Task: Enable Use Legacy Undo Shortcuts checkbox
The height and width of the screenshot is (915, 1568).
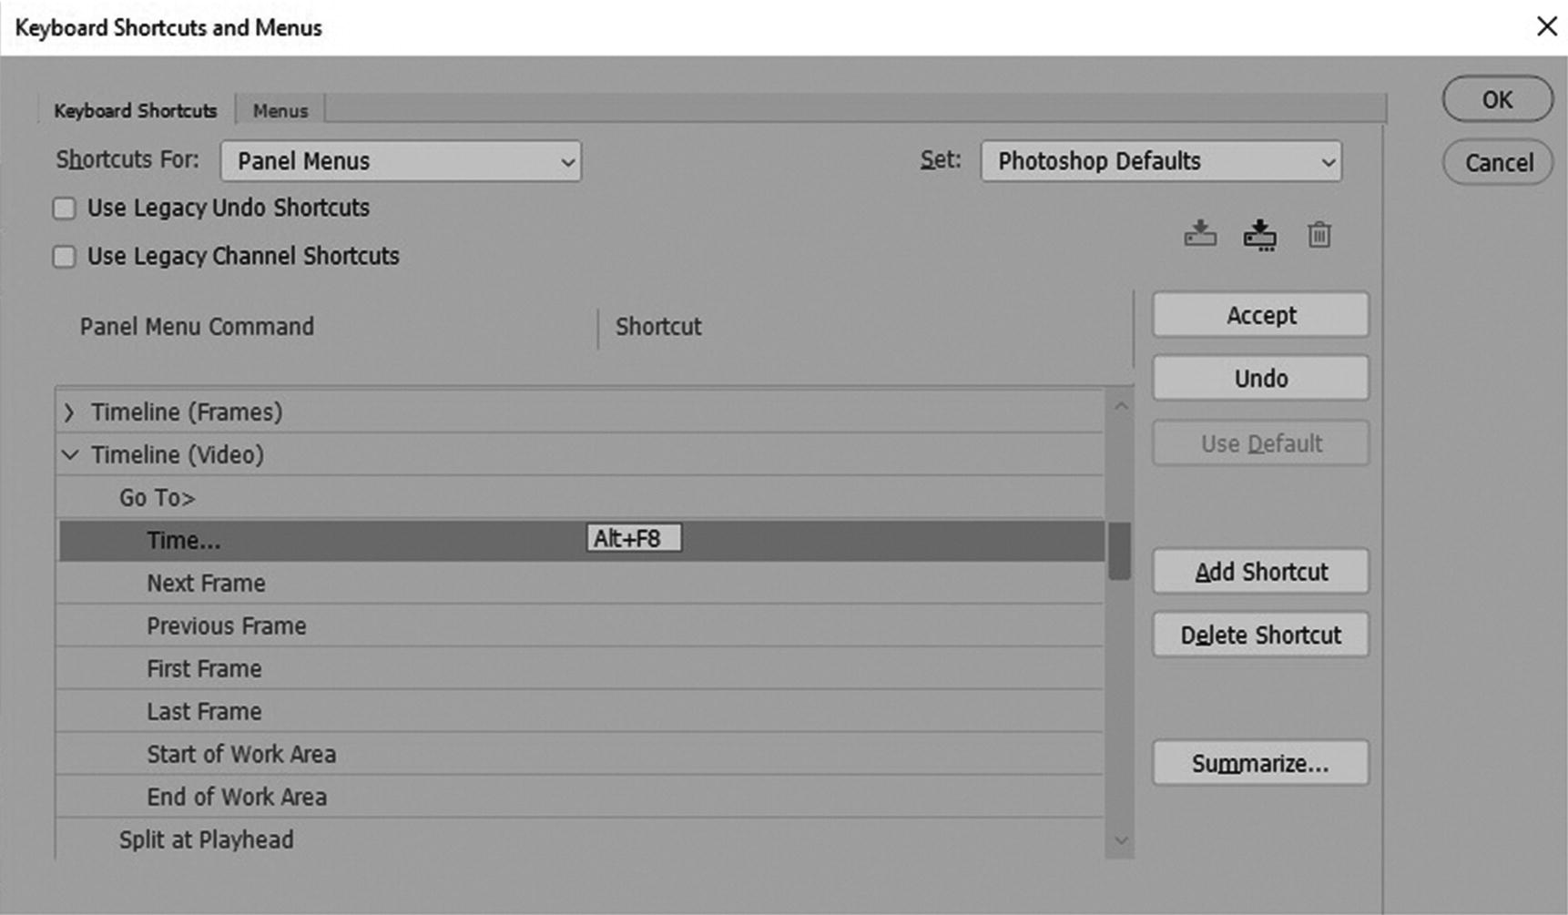Action: pyautogui.click(x=65, y=208)
